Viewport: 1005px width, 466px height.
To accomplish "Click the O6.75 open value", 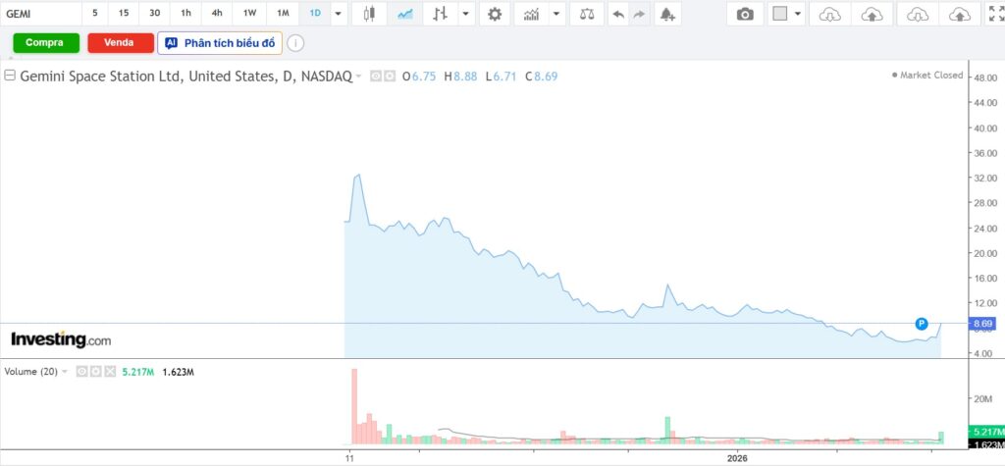I will (419, 77).
